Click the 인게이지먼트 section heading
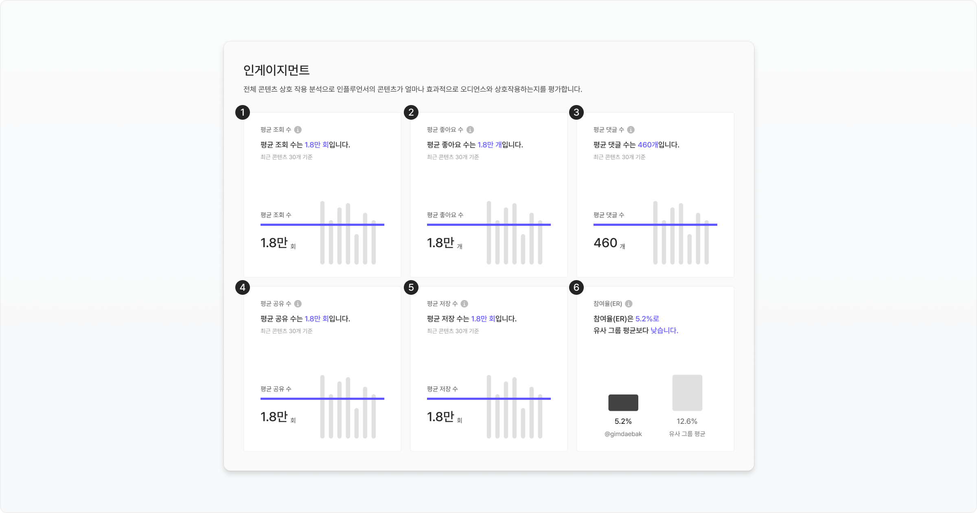 [x=276, y=70]
